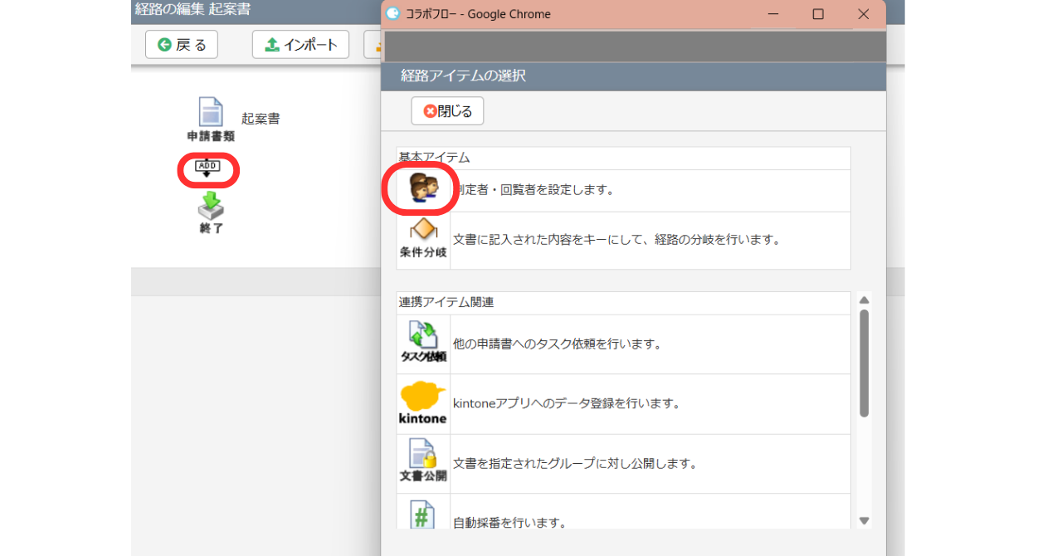Click the 閉じる button in item selection
This screenshot has width=1062, height=556.
coord(447,111)
